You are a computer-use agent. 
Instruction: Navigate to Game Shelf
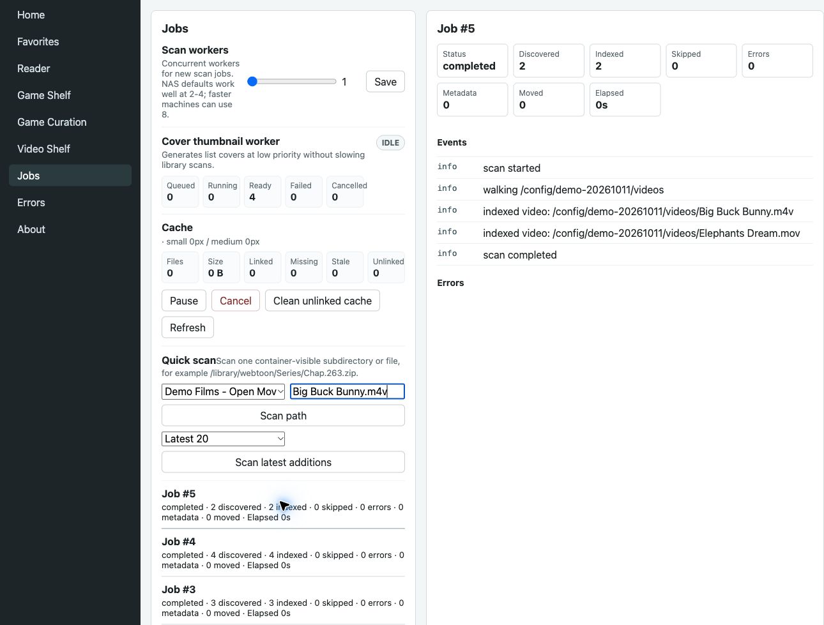[x=70, y=95]
